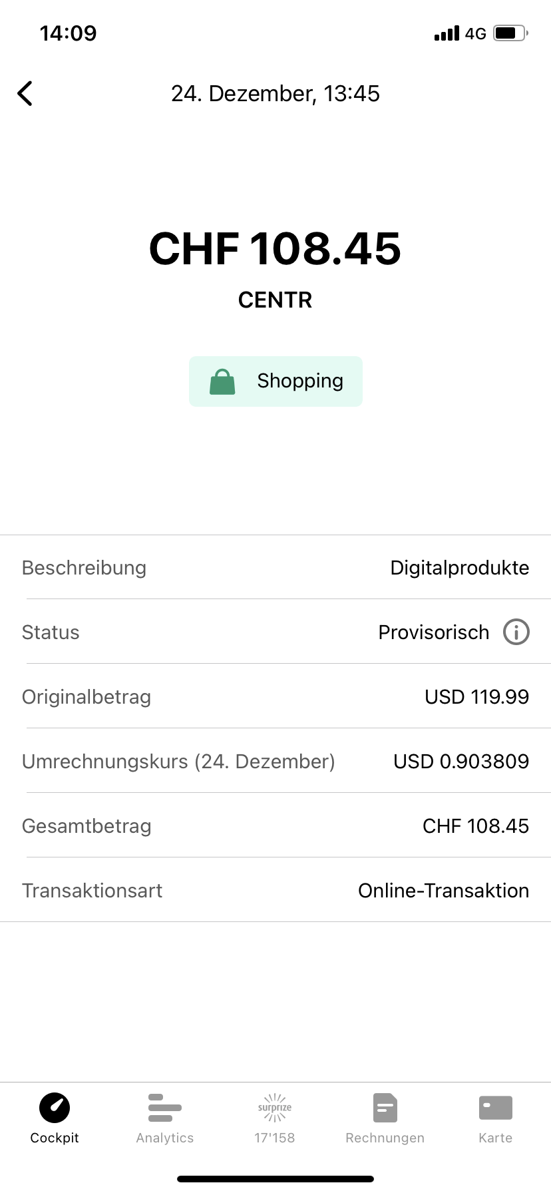Switch to the Rechnungen tab label

pos(385,1138)
